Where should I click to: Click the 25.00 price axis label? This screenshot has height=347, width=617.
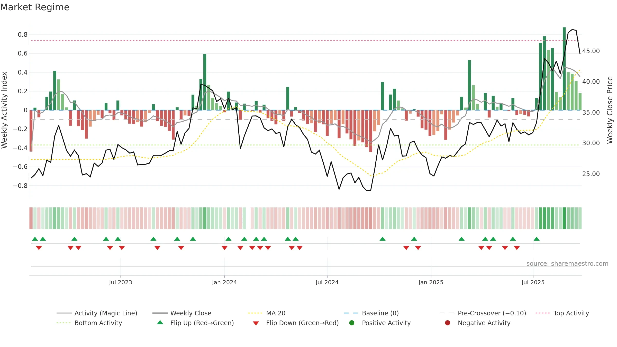(591, 174)
